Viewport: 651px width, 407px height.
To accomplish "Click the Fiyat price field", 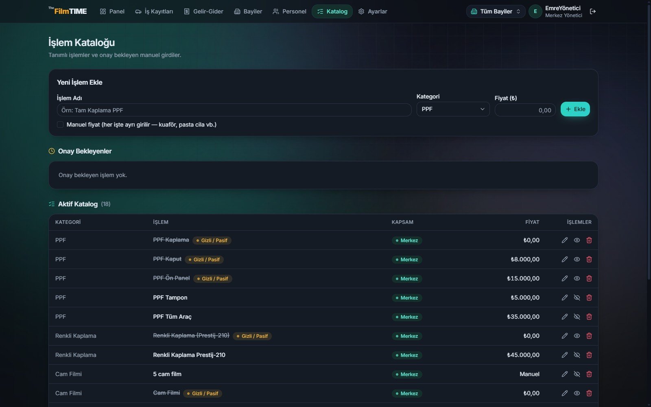I will click(525, 110).
